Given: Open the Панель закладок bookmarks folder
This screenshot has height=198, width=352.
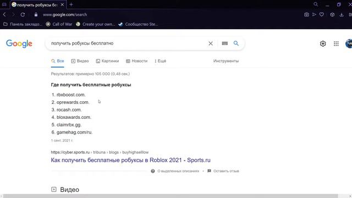Looking at the screenshot, I should click(x=23, y=24).
